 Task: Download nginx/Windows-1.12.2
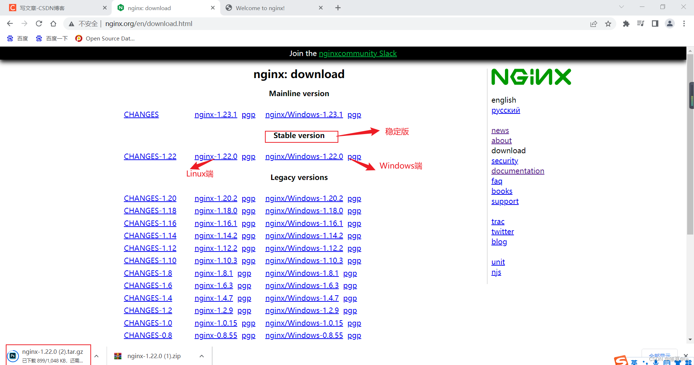(x=304, y=248)
